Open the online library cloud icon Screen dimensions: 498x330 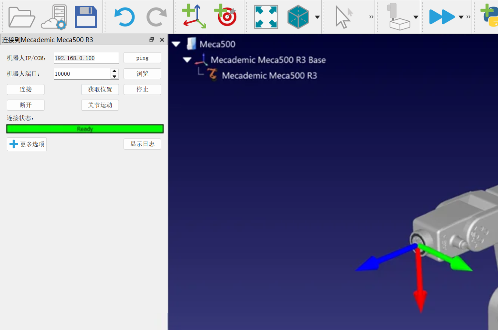point(54,17)
